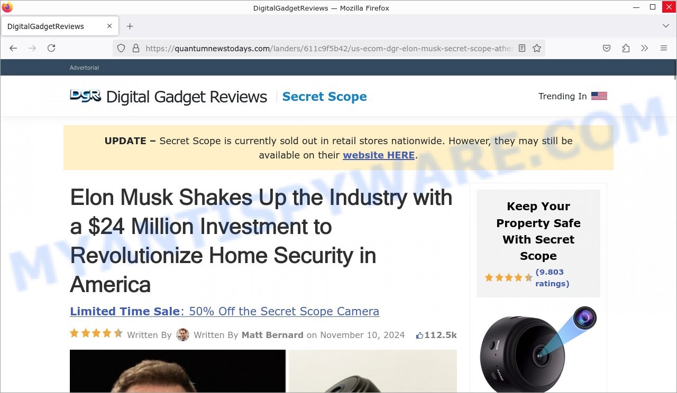Image resolution: width=677 pixels, height=393 pixels.
Task: Go back using the browser back arrow
Action: coord(13,48)
